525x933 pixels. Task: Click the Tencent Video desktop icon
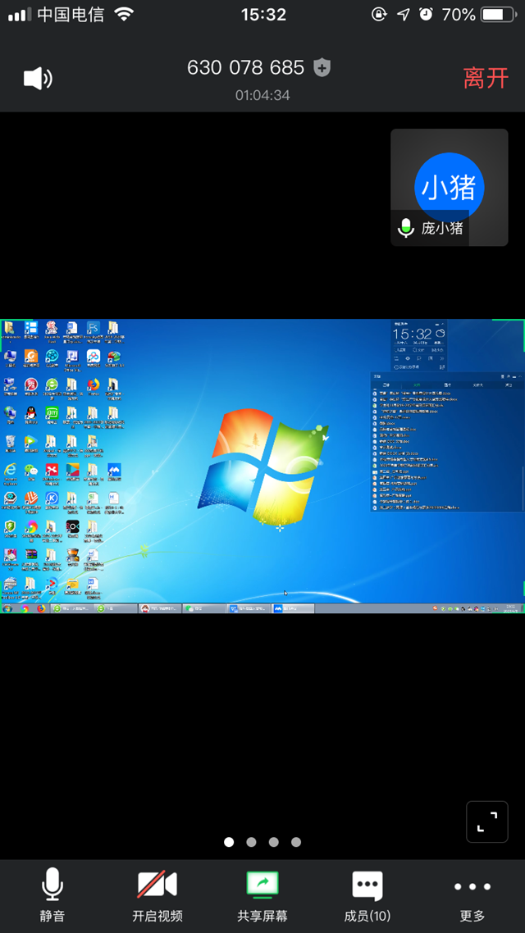click(x=31, y=442)
